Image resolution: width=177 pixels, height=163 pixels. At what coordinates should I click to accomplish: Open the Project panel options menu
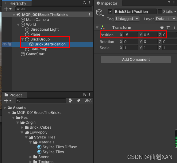pyautogui.click(x=89, y=95)
